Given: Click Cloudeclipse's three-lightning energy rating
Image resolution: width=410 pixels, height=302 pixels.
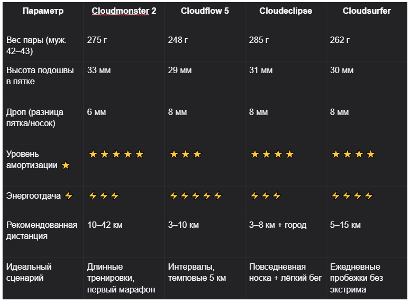Looking at the screenshot, I should coord(266,196).
